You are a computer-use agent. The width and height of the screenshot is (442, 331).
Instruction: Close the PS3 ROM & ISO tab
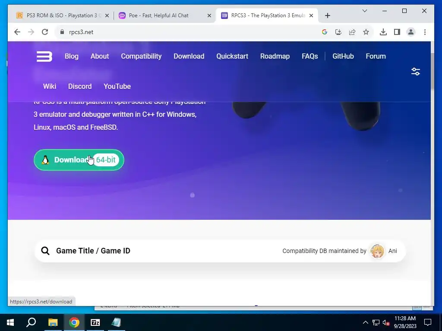click(107, 16)
